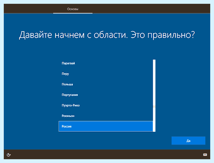214x163 pixels.
Task: Select Перу in the region list
Action: pos(106,74)
